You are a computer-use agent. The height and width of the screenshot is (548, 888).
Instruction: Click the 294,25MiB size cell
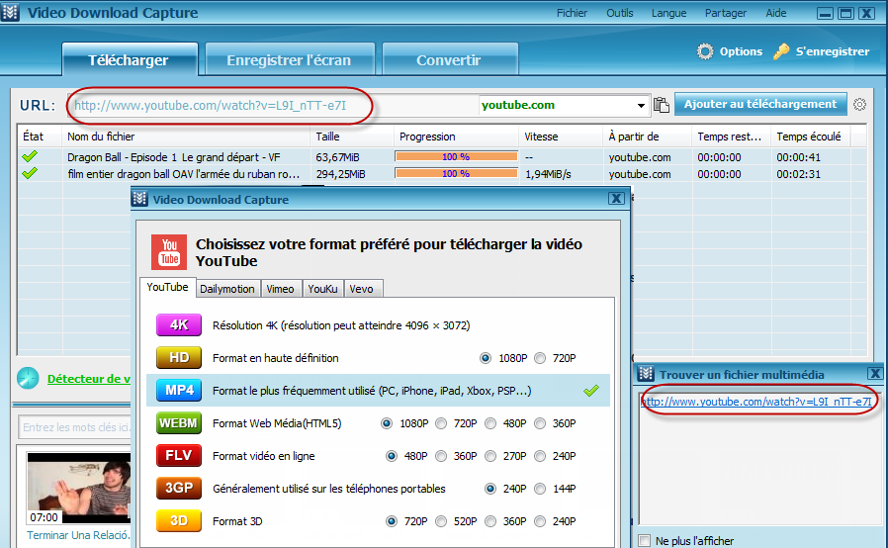(x=341, y=174)
